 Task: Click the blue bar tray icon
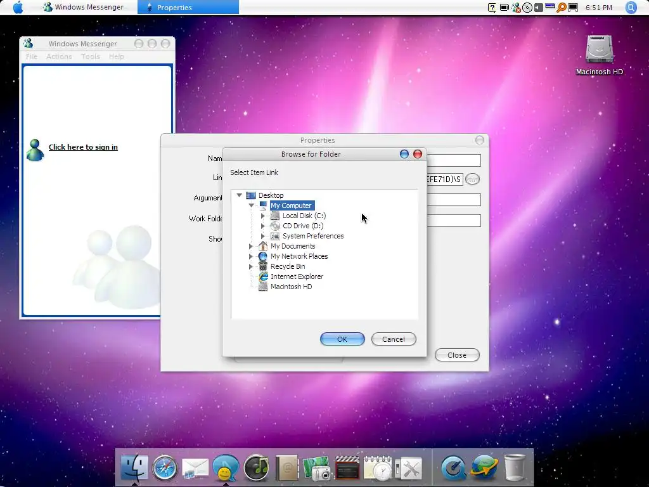(x=549, y=6)
